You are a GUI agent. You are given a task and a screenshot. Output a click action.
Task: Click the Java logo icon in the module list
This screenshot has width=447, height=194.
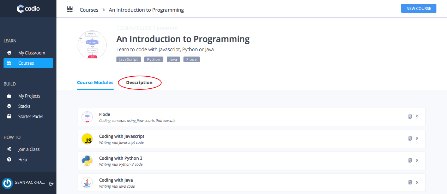87,183
